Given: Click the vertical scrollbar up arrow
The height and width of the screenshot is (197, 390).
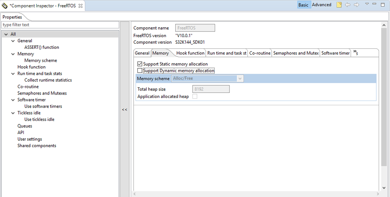Looking at the screenshot, I should click(384, 25).
